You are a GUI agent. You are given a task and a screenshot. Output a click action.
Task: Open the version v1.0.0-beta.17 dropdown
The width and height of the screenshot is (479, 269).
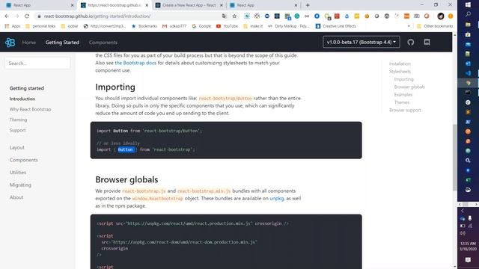(x=361, y=42)
